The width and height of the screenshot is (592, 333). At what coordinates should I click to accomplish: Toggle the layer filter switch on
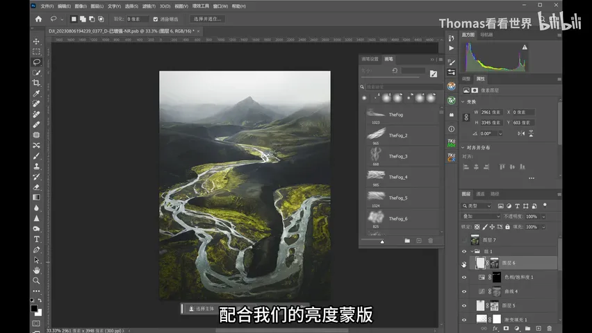[x=545, y=205]
